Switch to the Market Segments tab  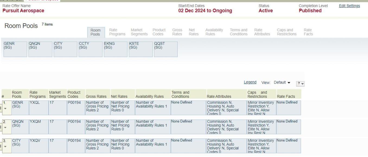[139, 32]
